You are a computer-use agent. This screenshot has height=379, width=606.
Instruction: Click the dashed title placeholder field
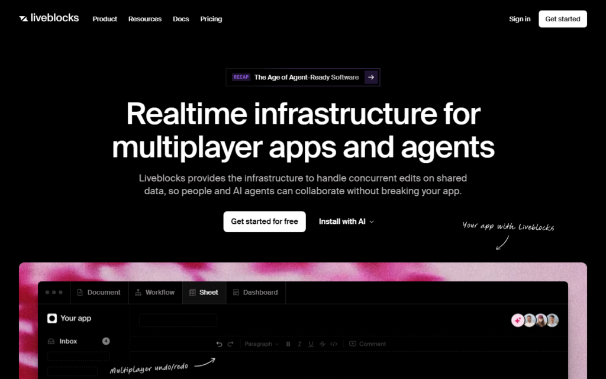click(178, 320)
